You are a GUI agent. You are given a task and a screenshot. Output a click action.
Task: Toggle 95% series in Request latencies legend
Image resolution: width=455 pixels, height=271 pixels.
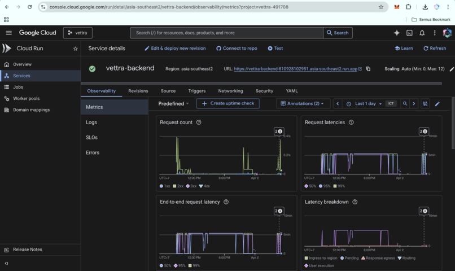pyautogui.click(x=325, y=186)
